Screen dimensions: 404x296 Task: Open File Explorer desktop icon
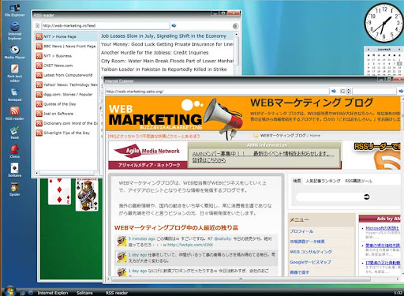tap(14, 10)
